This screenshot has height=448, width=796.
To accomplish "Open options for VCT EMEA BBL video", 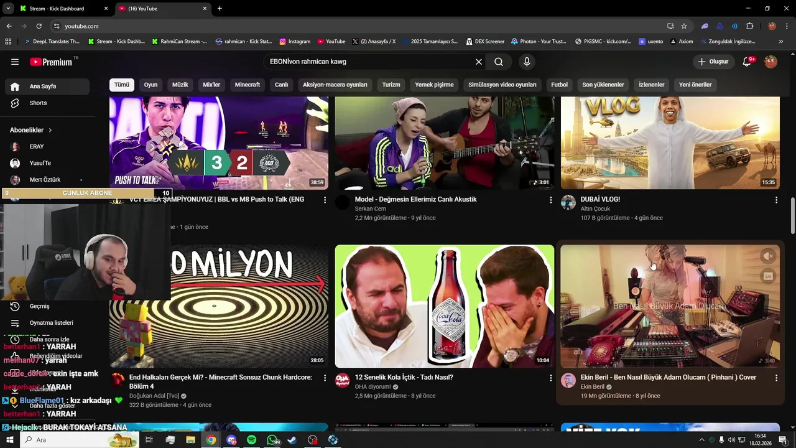I will 325,200.
